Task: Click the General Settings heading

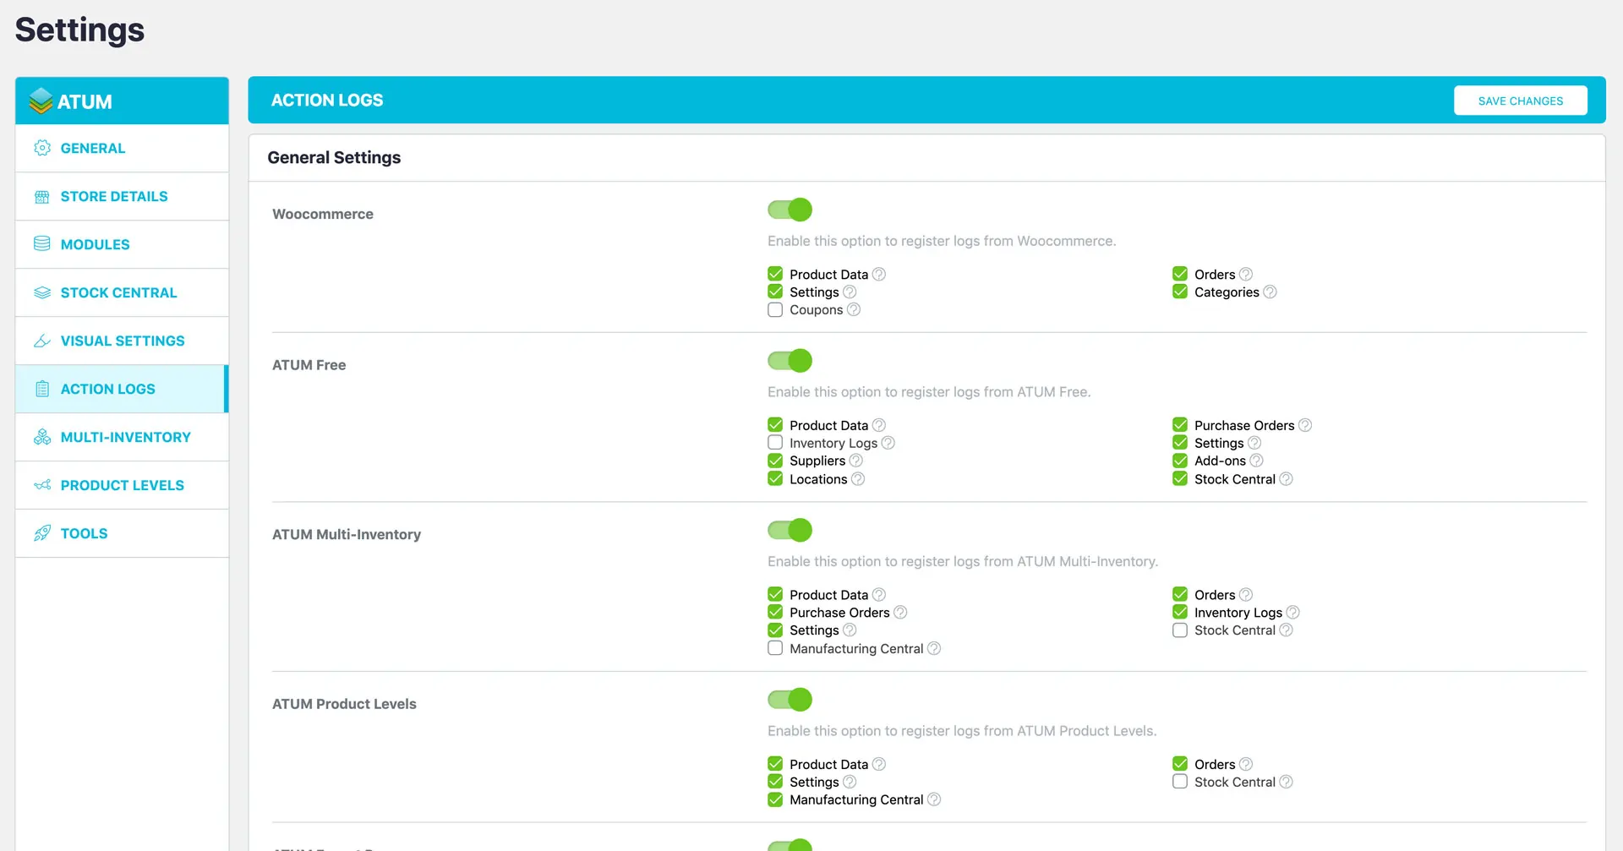Action: (x=334, y=158)
